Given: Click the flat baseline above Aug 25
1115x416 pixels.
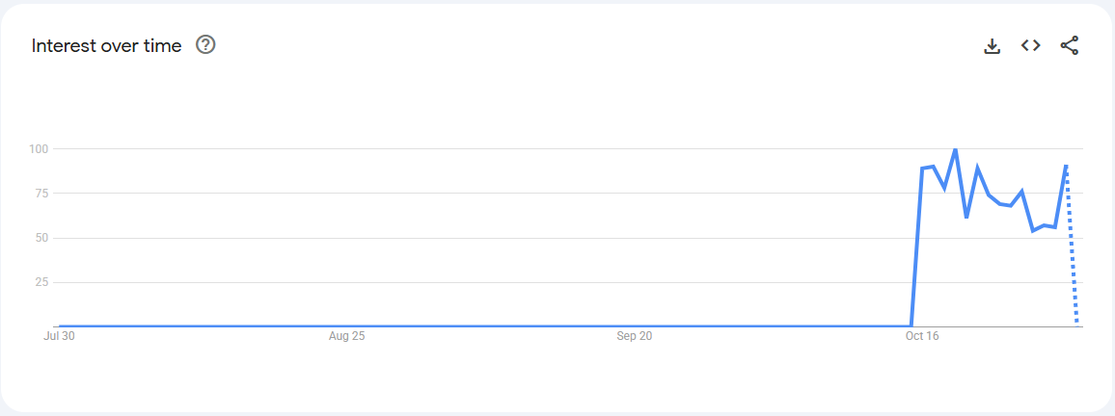Looking at the screenshot, I should tap(346, 326).
